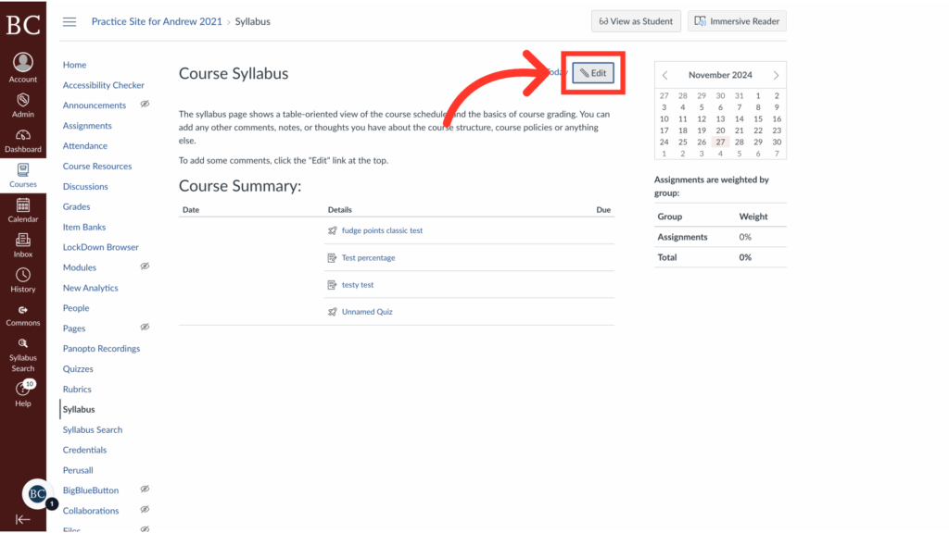Viewport: 949px width, 533px height.
Task: Select November 27 on the mini calendar
Action: 719,143
